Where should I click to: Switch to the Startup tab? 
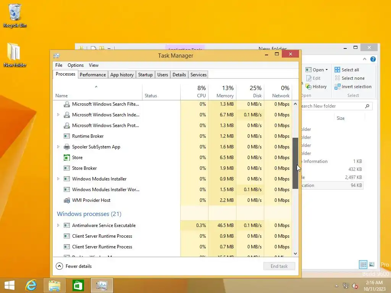145,75
